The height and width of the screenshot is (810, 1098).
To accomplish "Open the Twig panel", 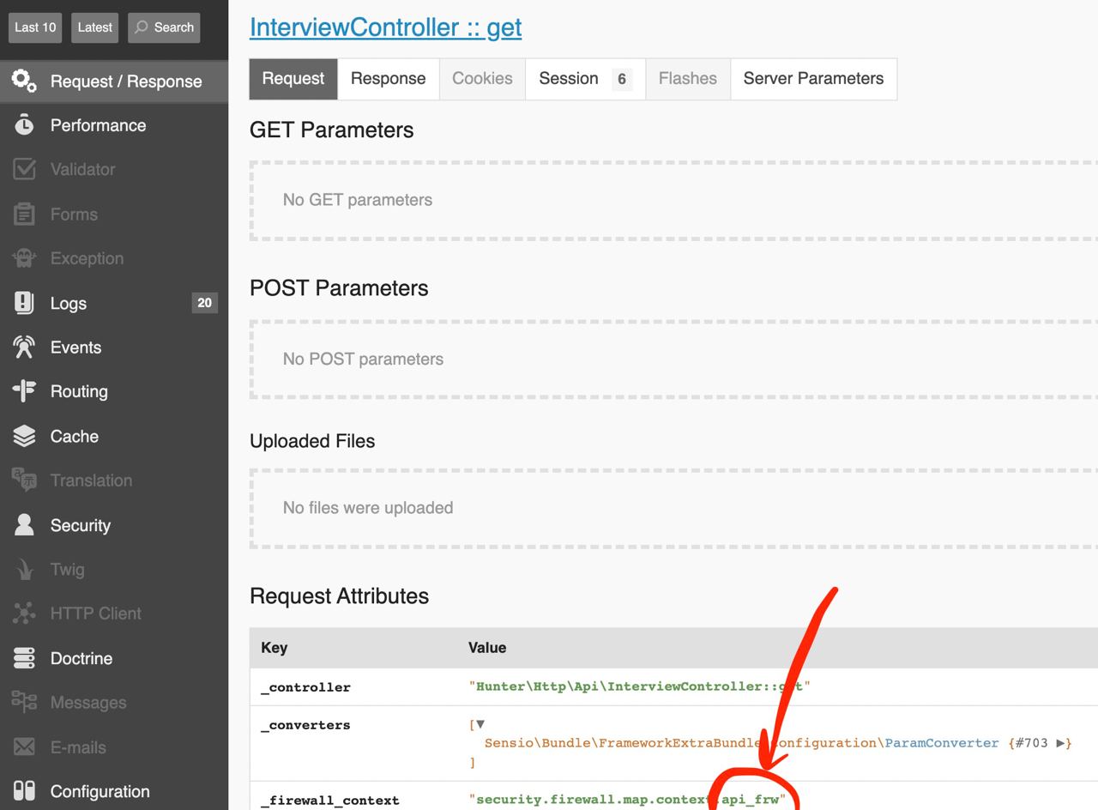I will (x=114, y=569).
